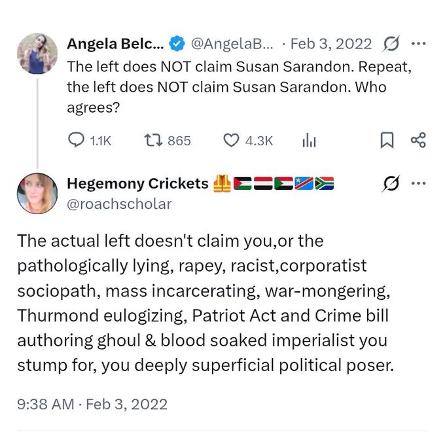This screenshot has width=445, height=436.
Task: Click Grok icon beside Hegemony Crickets name
Action: click(391, 183)
